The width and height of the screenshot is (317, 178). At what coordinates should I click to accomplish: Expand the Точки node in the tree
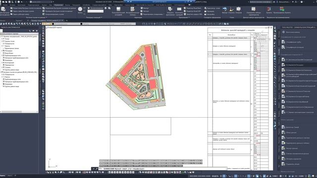click(x=2, y=39)
